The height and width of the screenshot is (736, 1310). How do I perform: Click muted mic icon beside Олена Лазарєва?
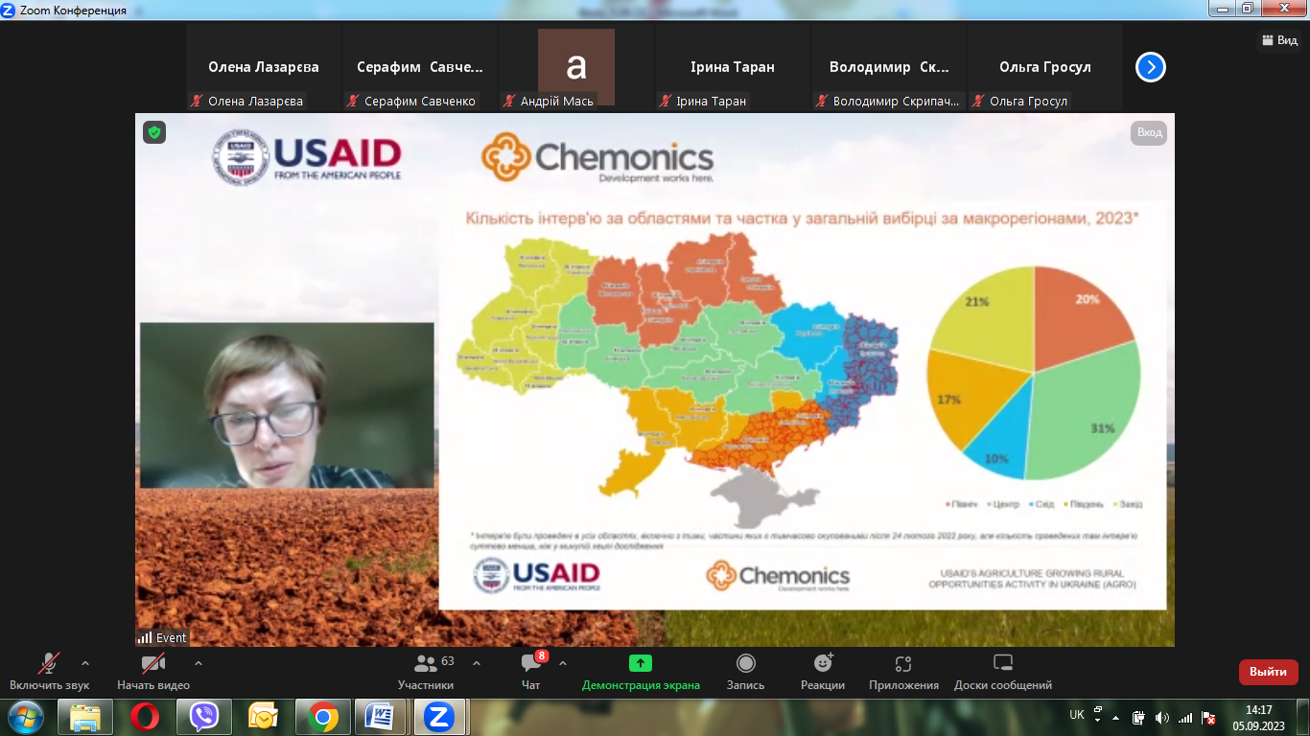pyautogui.click(x=197, y=101)
